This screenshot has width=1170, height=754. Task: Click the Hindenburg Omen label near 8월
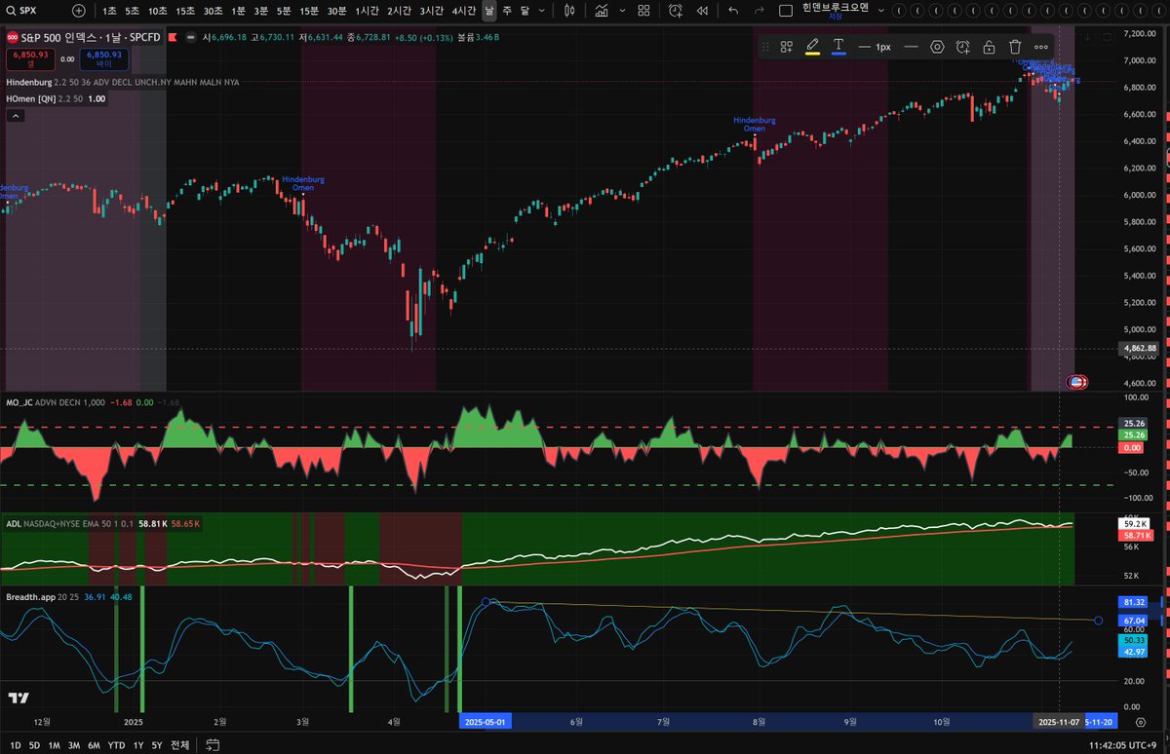point(755,124)
